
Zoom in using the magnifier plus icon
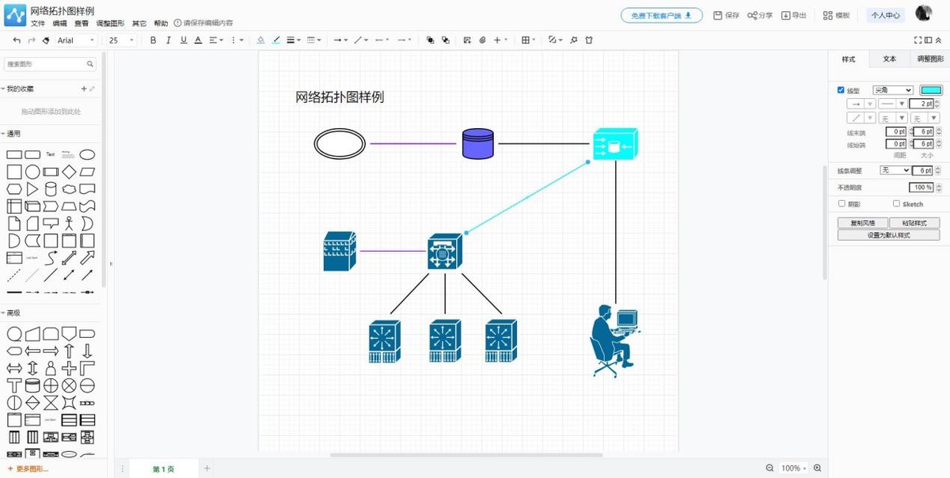818,469
